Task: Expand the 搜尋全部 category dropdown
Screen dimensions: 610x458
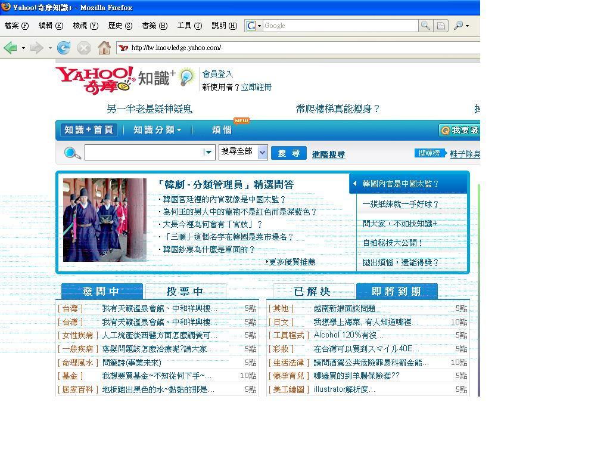Action: [262, 153]
